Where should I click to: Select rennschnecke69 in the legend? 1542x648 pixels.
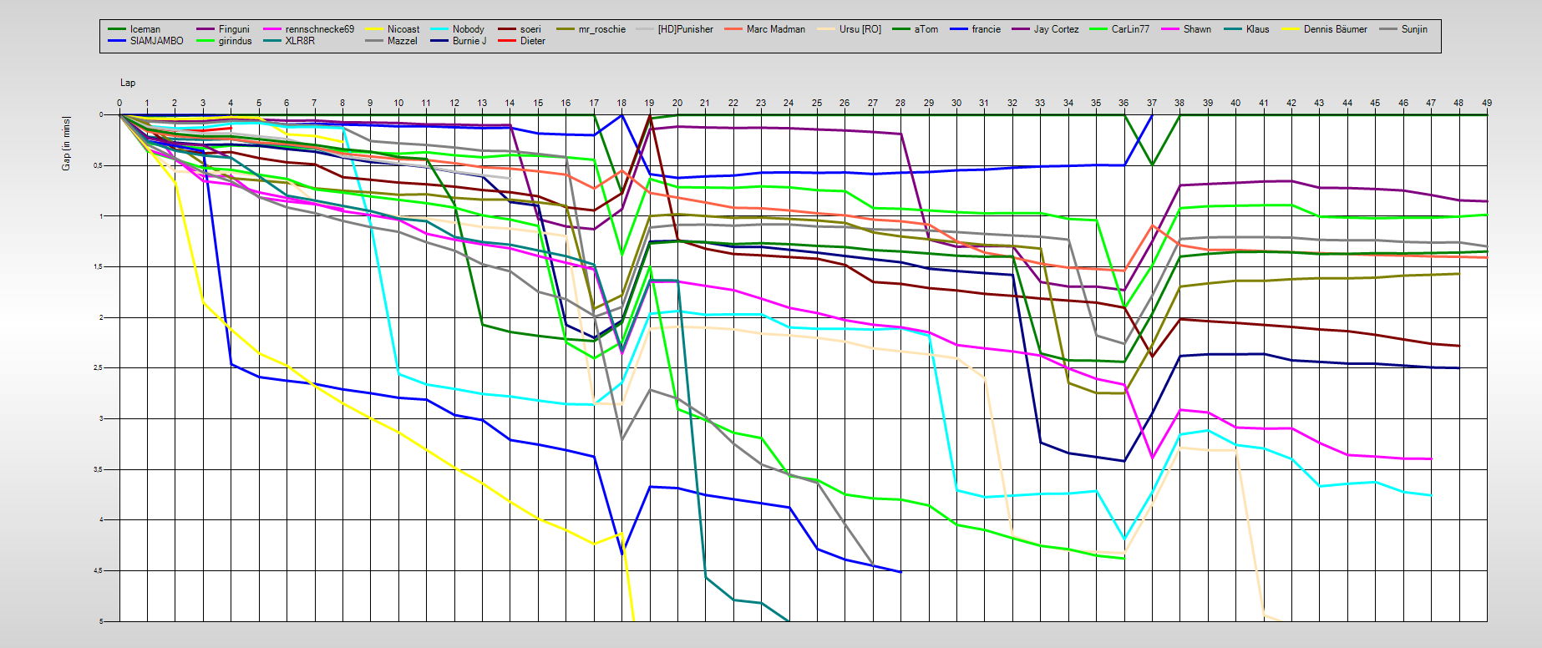pyautogui.click(x=319, y=29)
